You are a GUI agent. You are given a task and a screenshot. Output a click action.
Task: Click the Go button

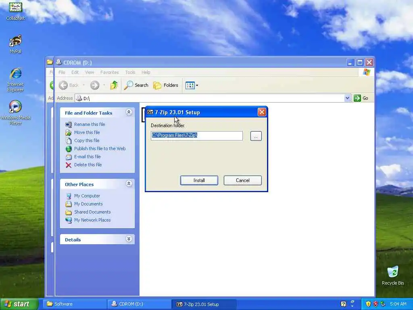click(x=361, y=98)
